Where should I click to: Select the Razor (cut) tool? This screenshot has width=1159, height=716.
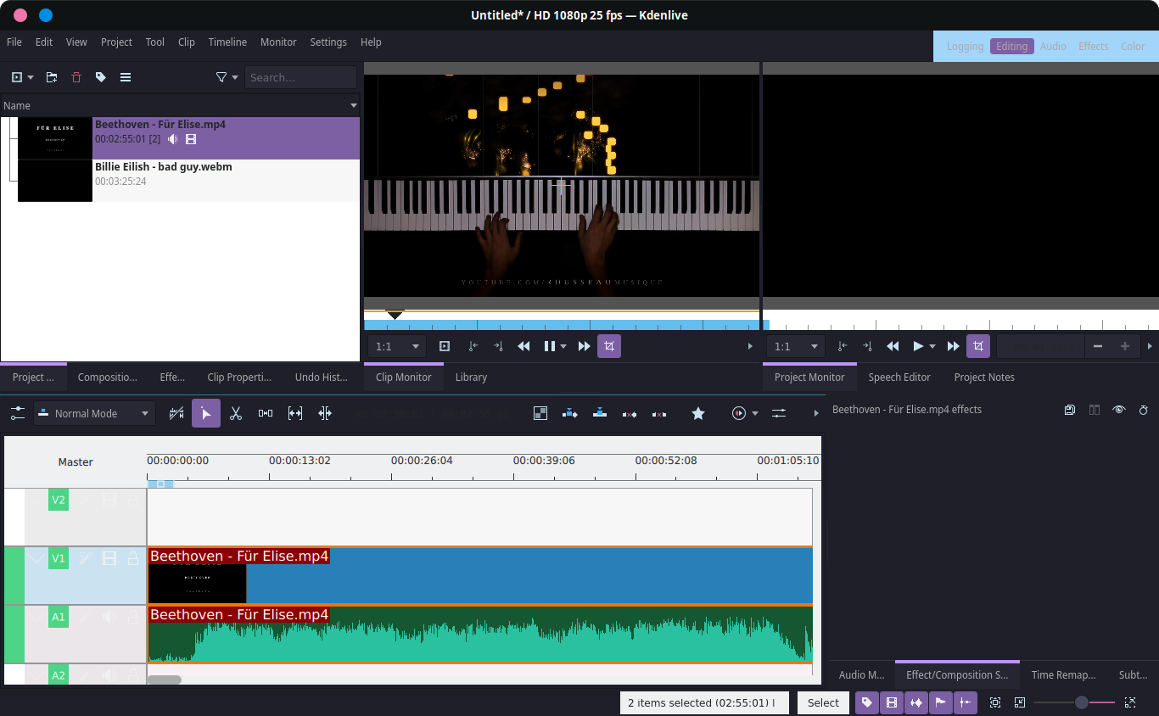(x=236, y=413)
